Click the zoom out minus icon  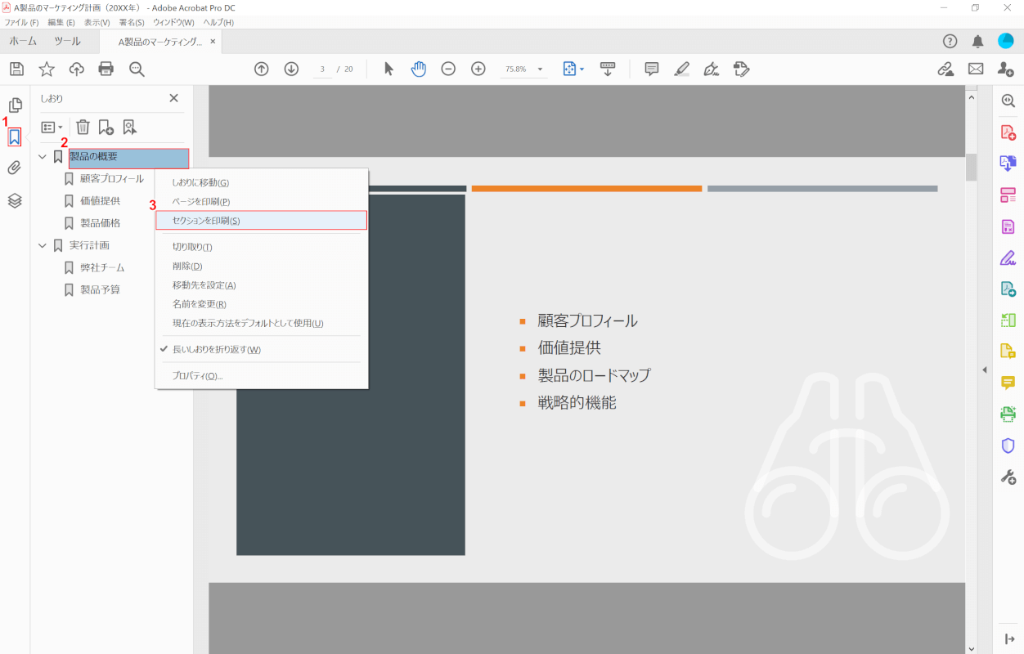click(448, 69)
